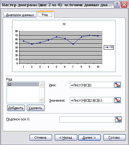Switch to the Диапазон данных tab

coord(20,15)
